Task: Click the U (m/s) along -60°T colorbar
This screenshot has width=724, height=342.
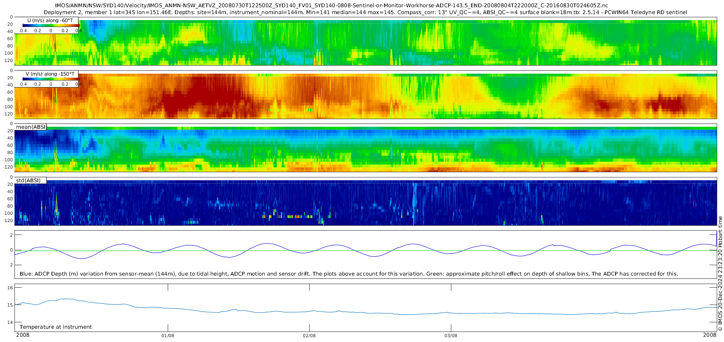Action: pyautogui.click(x=50, y=26)
